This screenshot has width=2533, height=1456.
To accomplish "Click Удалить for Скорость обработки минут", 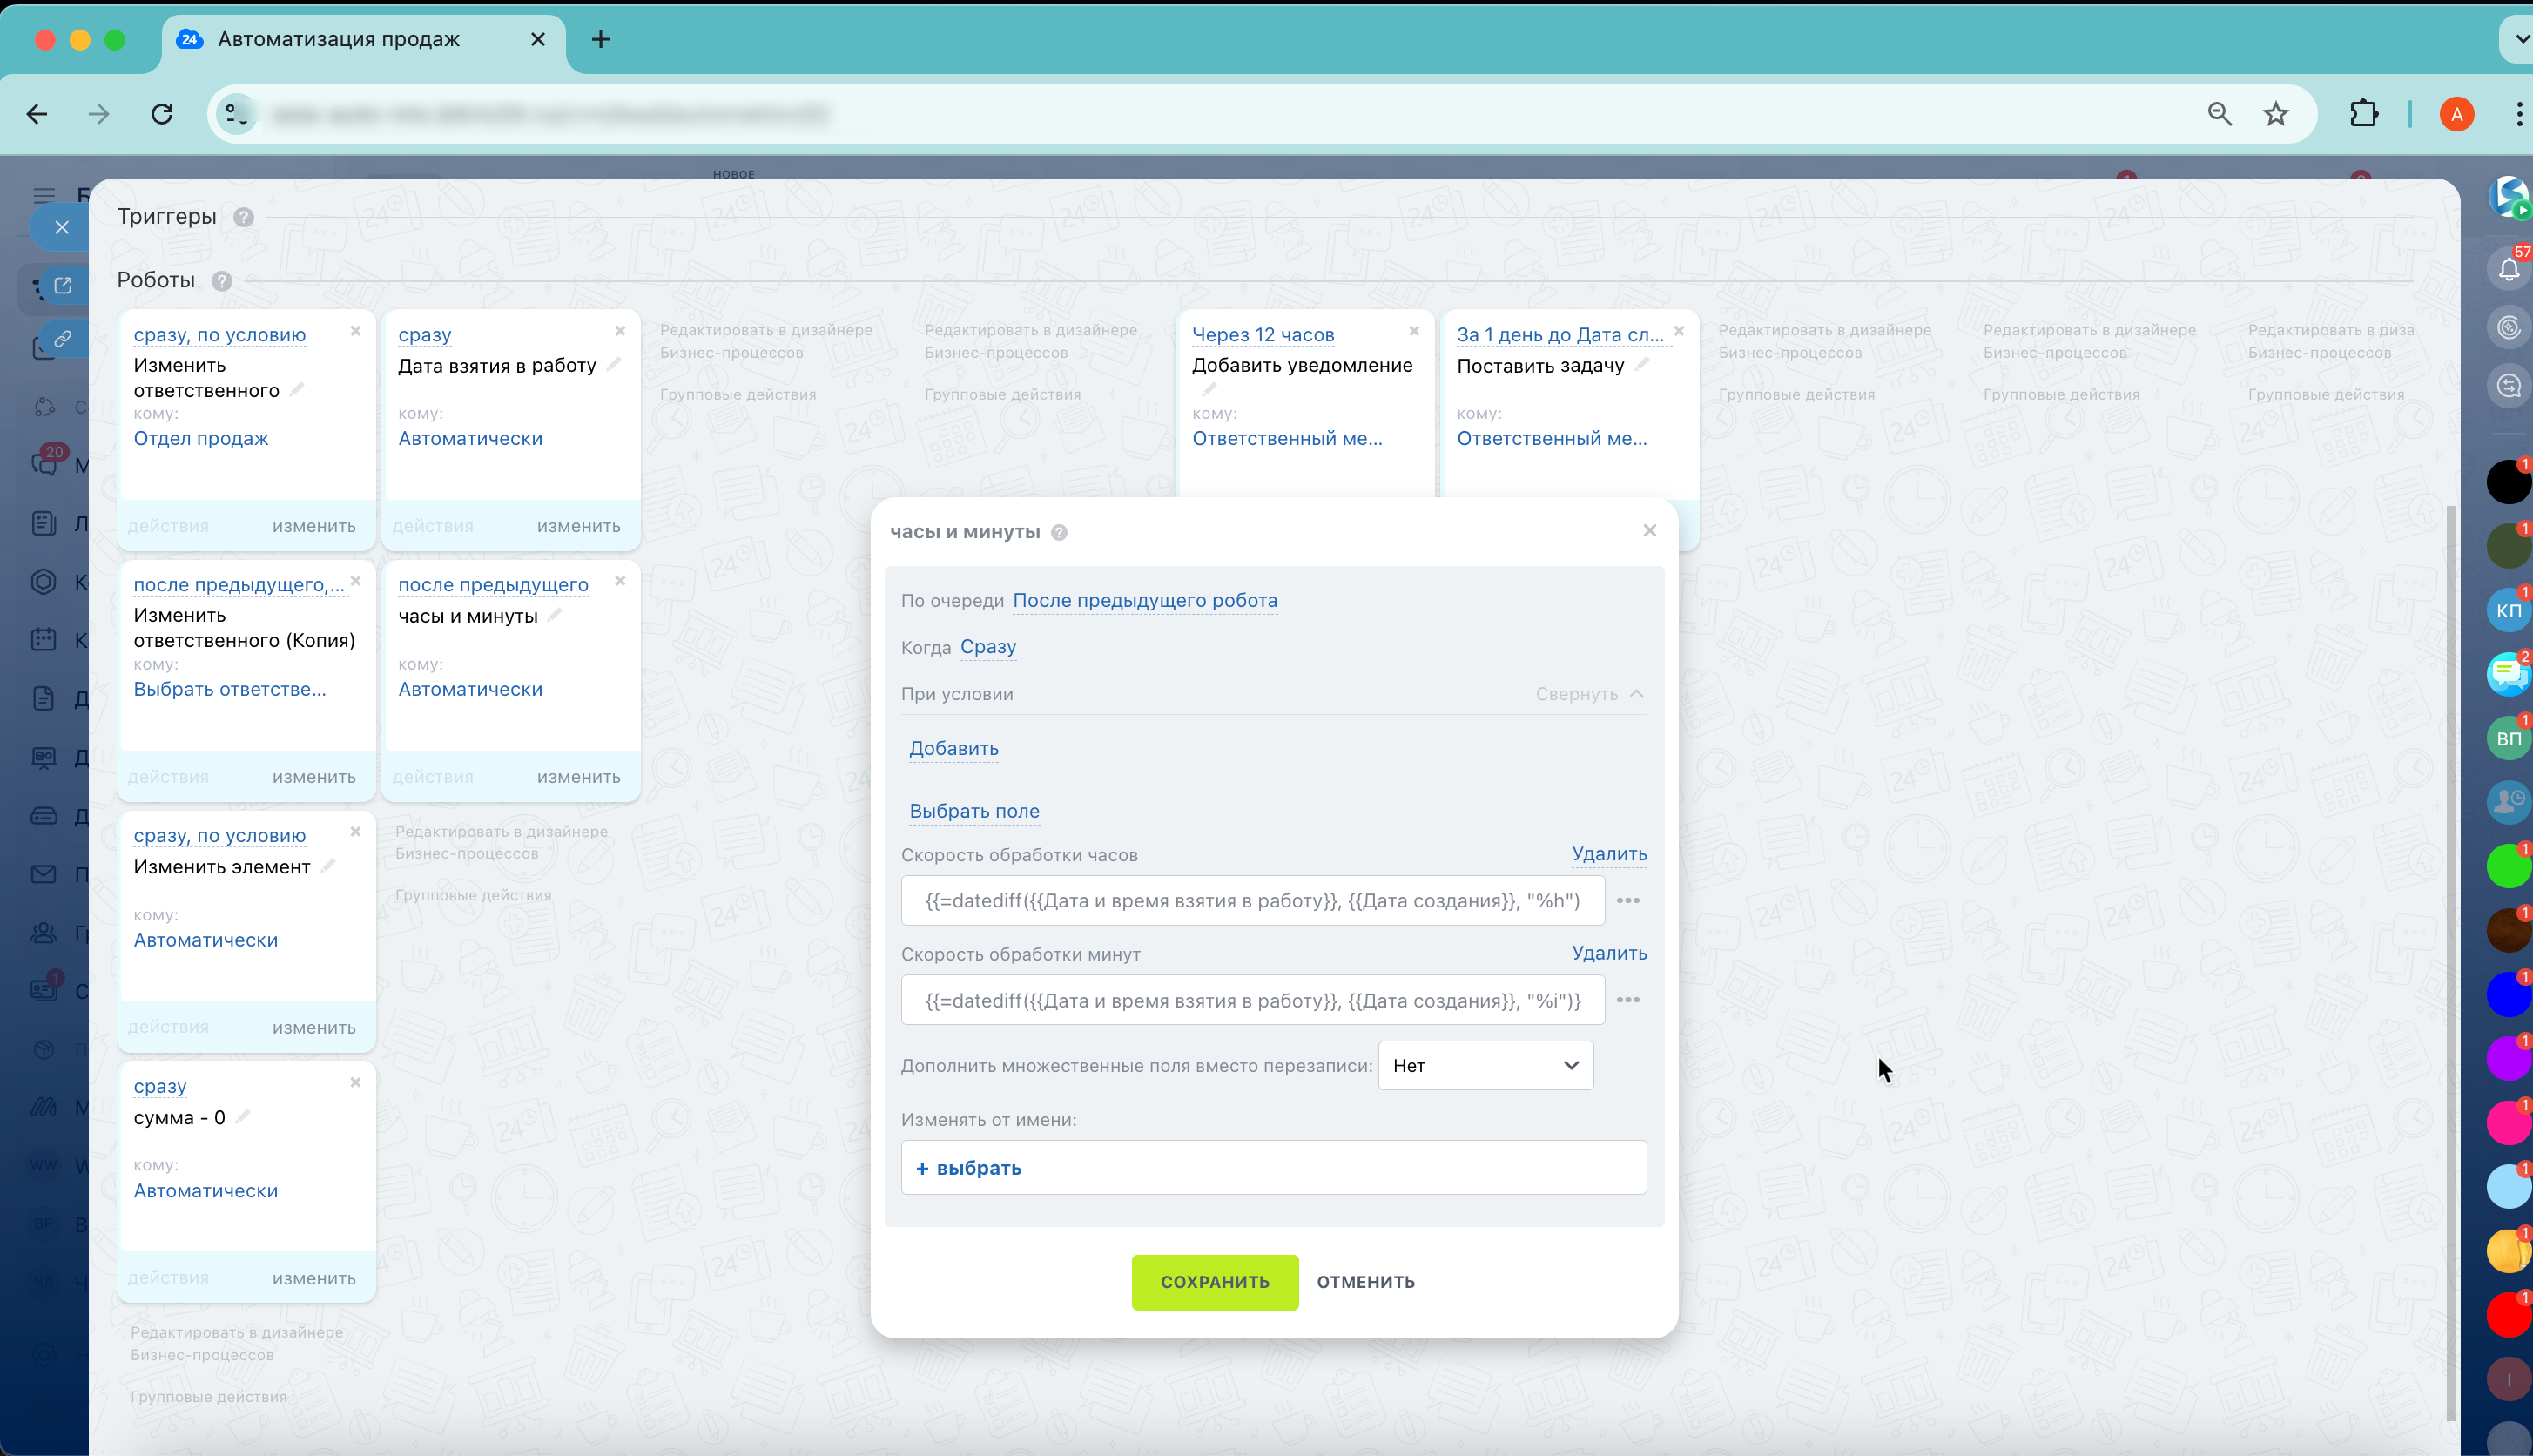I will tap(1608, 953).
